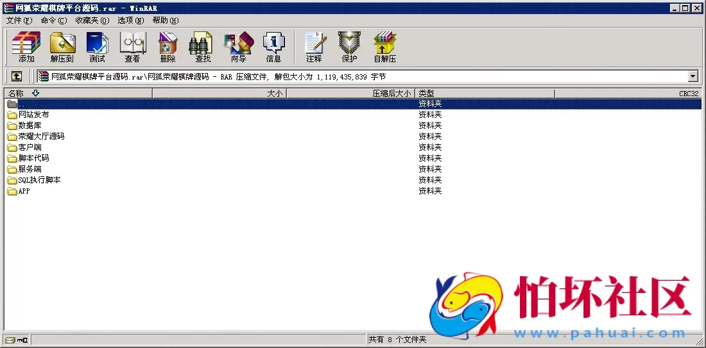Click the 删除 (Delete) toolbar icon
The height and width of the screenshot is (348, 706).
168,46
